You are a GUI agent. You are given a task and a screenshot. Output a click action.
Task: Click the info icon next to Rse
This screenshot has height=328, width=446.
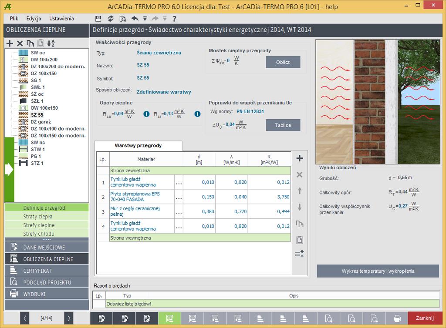pos(146,114)
